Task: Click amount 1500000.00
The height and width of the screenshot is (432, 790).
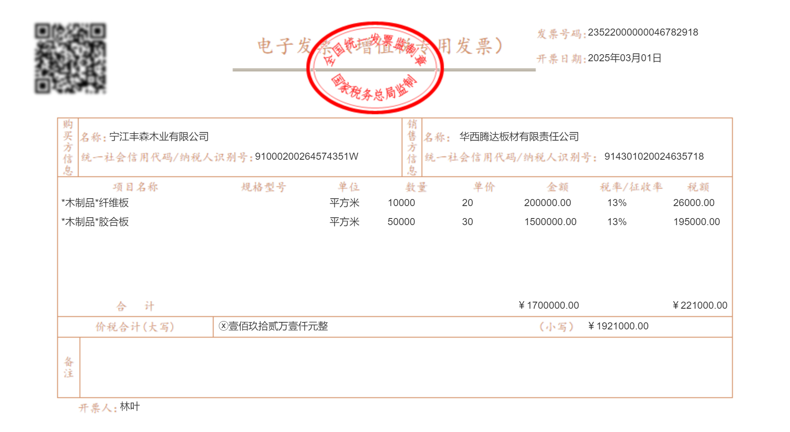Action: point(550,222)
